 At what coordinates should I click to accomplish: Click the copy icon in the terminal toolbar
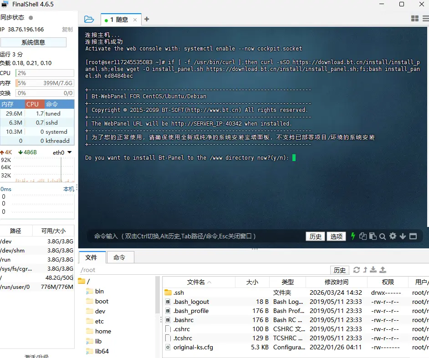coord(363,236)
